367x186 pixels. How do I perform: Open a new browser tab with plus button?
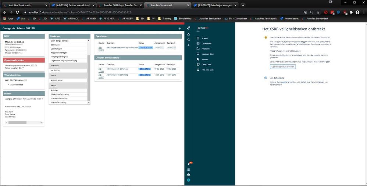[x=243, y=5]
